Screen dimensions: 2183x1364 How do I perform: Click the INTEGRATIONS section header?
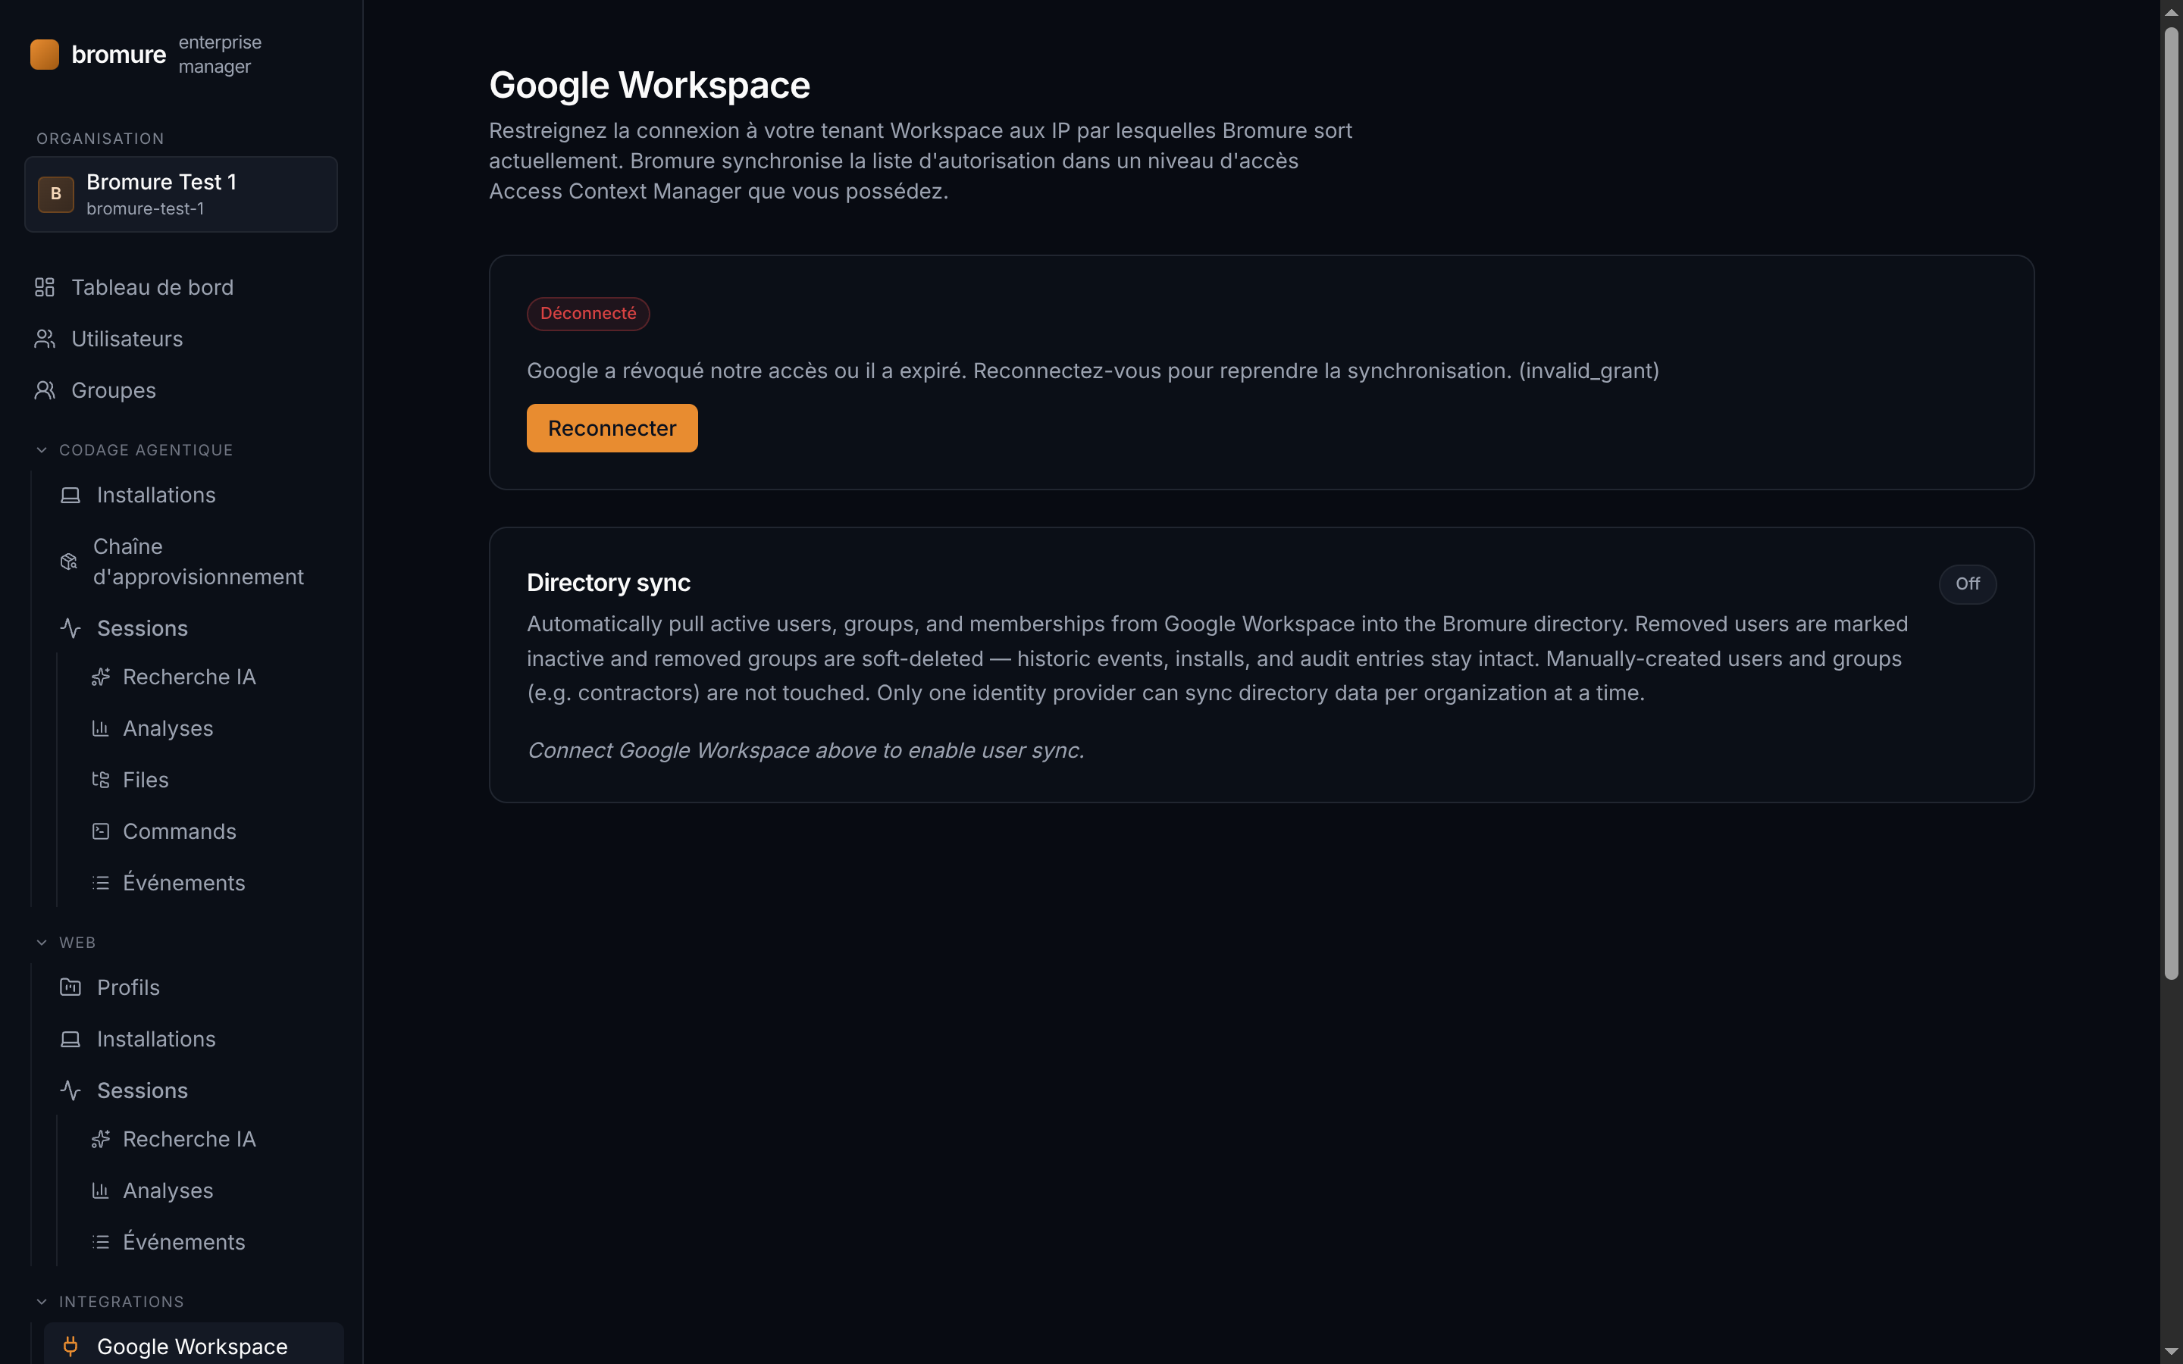[x=122, y=1301]
